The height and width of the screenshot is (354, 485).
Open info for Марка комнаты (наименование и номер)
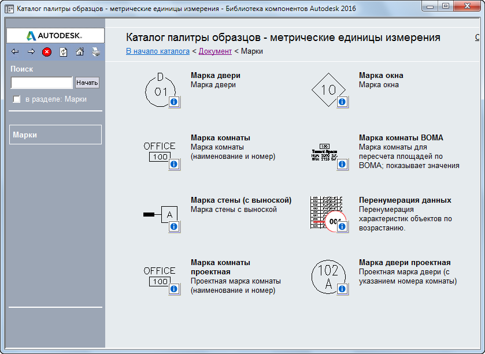coord(174,164)
